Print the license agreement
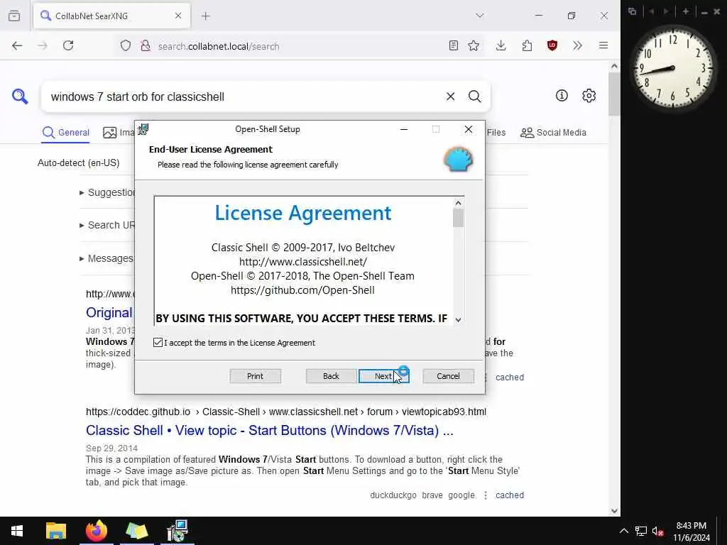Viewport: 727px width, 545px height. coord(255,376)
